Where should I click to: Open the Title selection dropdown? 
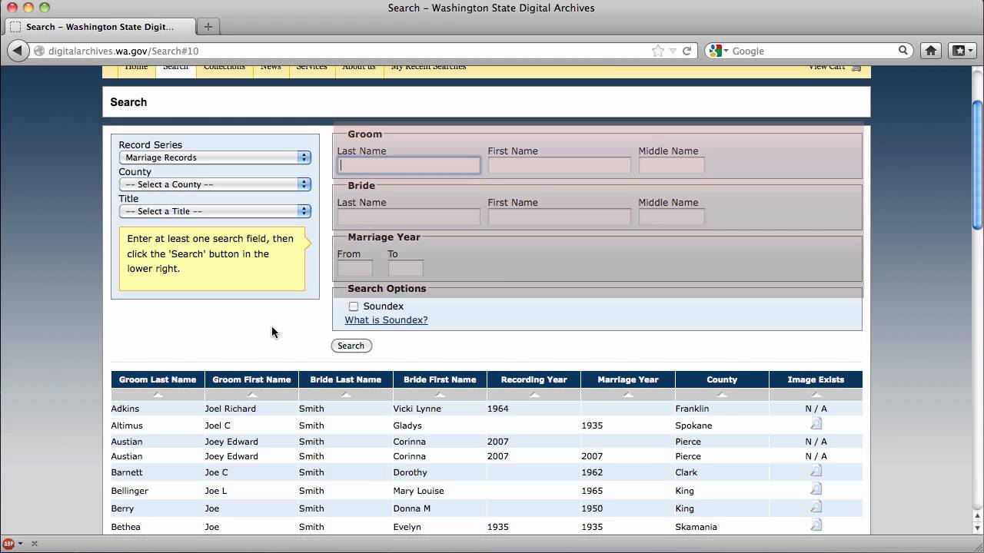[x=214, y=211]
